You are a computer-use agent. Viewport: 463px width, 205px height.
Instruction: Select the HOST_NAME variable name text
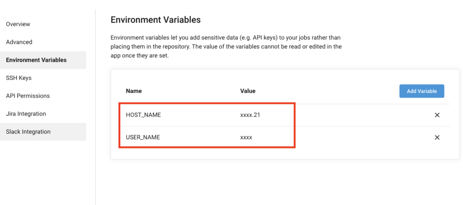143,115
